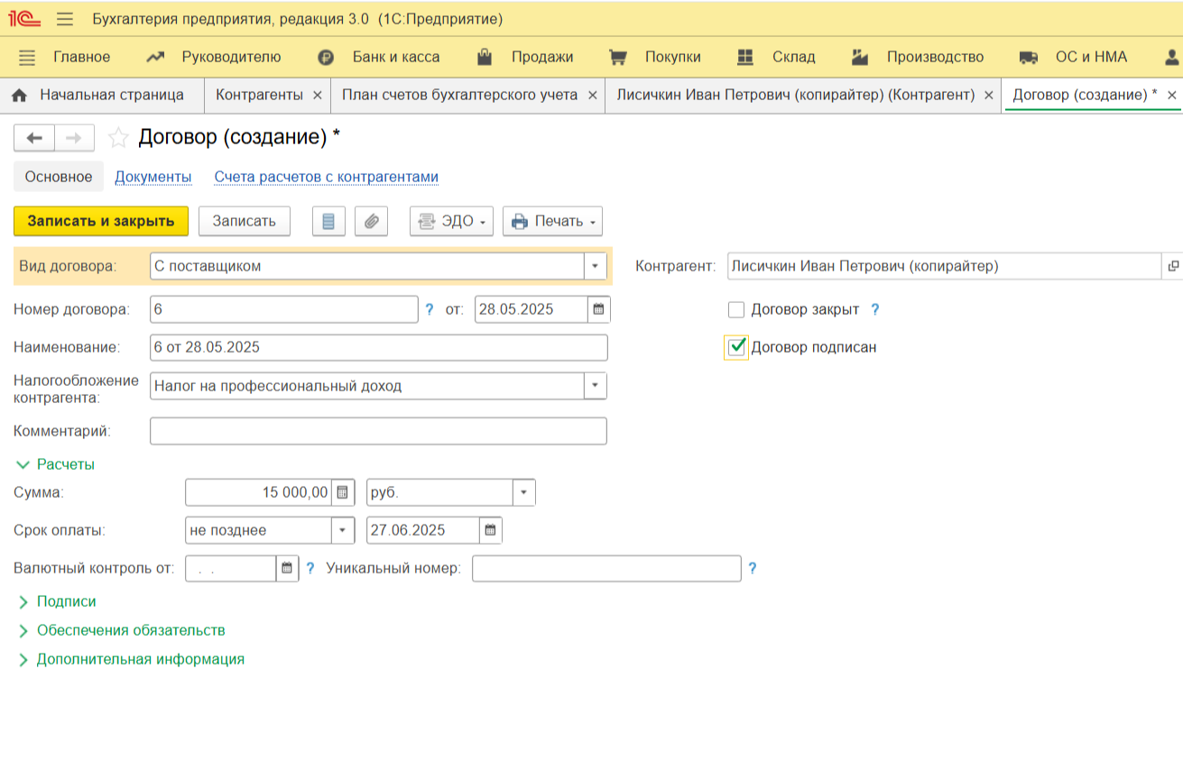Expand the Дополнительная информация section
The height and width of the screenshot is (779, 1183).
pos(140,659)
